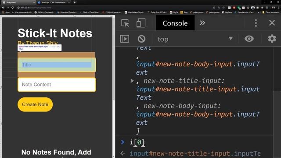Open the 'big farm' bookmark
281x158 pixels.
point(227,12)
